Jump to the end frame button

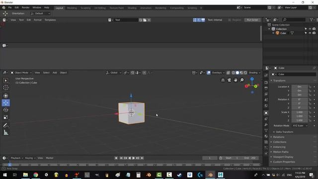point(142,158)
